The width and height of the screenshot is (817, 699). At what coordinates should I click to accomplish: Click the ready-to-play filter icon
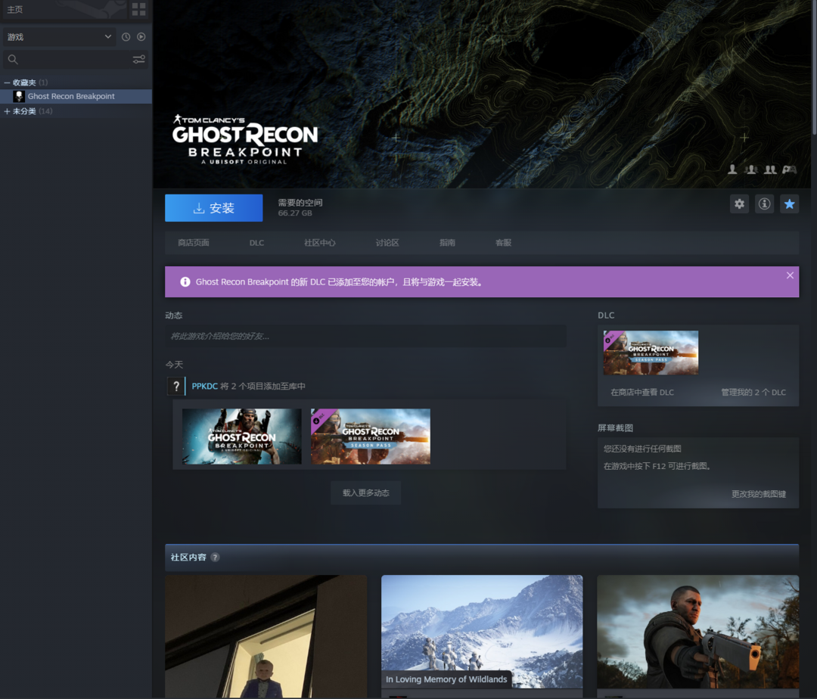click(141, 37)
